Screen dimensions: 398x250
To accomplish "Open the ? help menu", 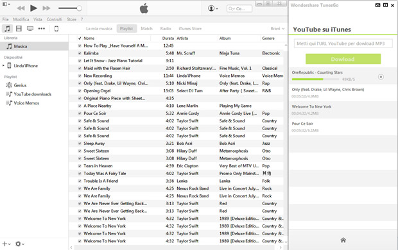I will tap(82, 19).
